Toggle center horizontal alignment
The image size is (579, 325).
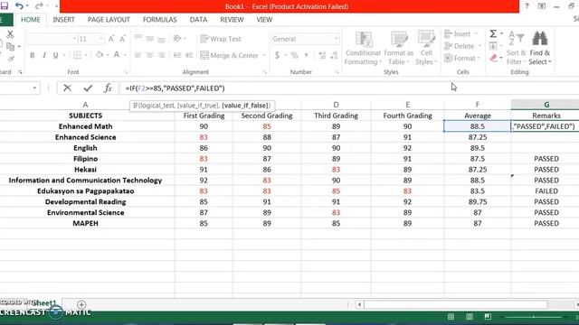(149, 55)
